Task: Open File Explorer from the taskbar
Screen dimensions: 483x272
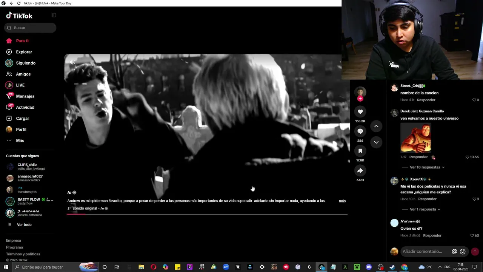Action: point(141,267)
